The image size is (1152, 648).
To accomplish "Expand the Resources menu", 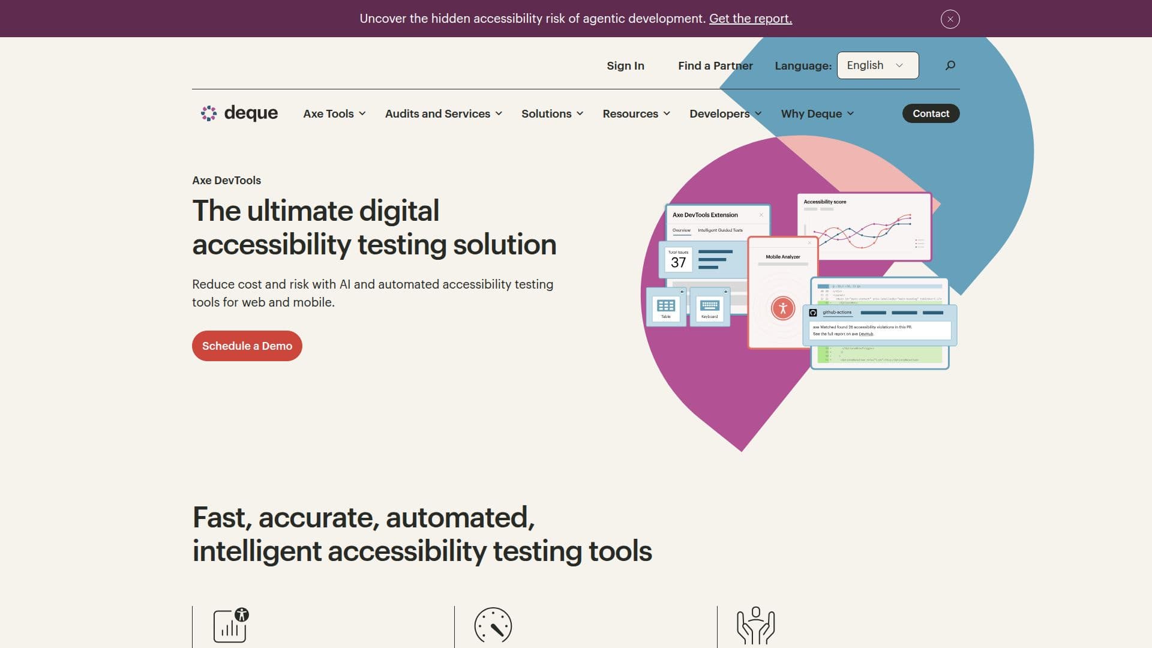I will (x=636, y=113).
